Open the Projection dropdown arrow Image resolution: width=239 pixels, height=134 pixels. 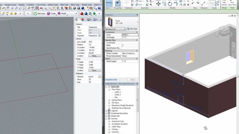100,36
